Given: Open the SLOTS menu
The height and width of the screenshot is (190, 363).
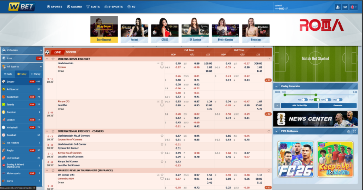Looking at the screenshot, I should [x=93, y=7].
